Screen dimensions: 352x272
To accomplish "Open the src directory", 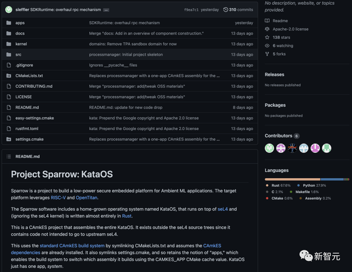I will (x=19, y=55).
